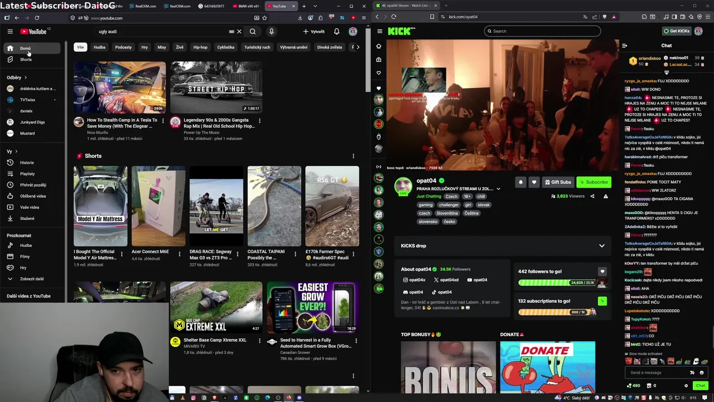The height and width of the screenshot is (402, 714).
Task: Toggle follow heart for opat04
Action: coord(534,182)
